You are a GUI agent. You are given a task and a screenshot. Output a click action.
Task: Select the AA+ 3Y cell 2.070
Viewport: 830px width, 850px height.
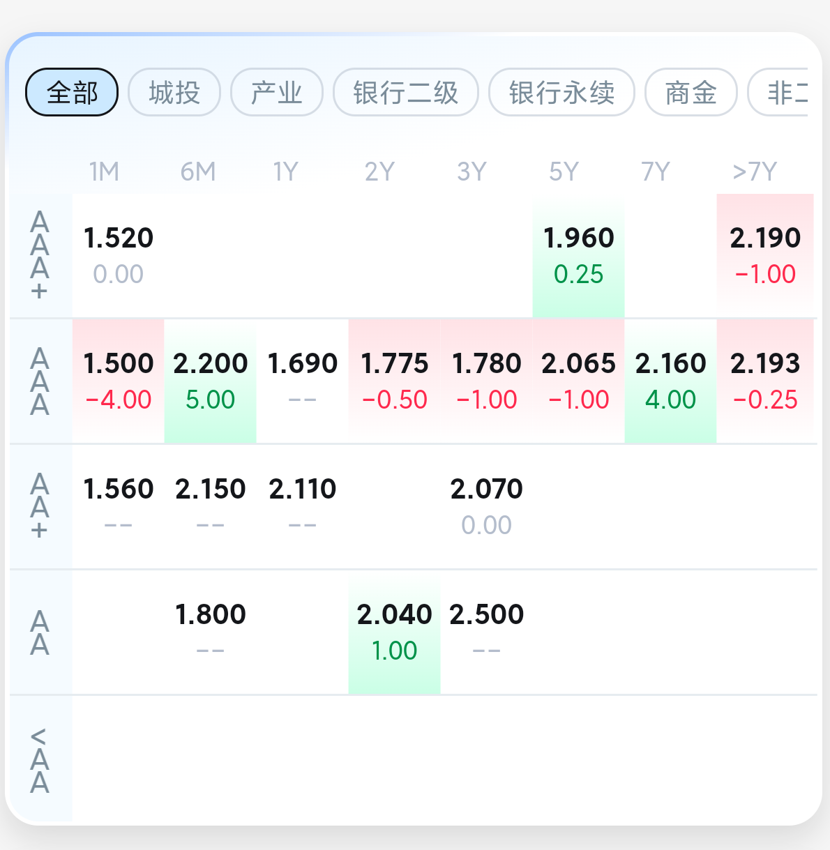point(486,506)
